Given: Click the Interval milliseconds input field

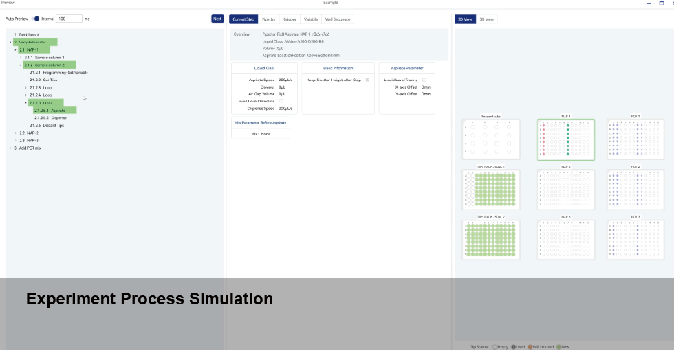Looking at the screenshot, I should click(69, 19).
